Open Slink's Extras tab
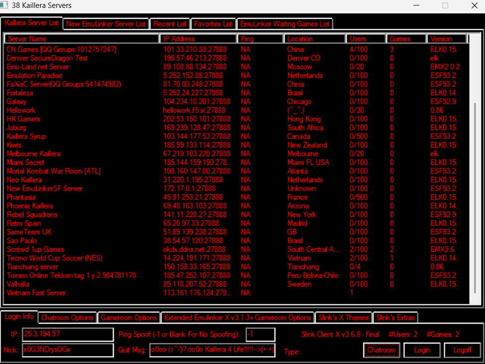This screenshot has height=364, width=485. (x=395, y=318)
